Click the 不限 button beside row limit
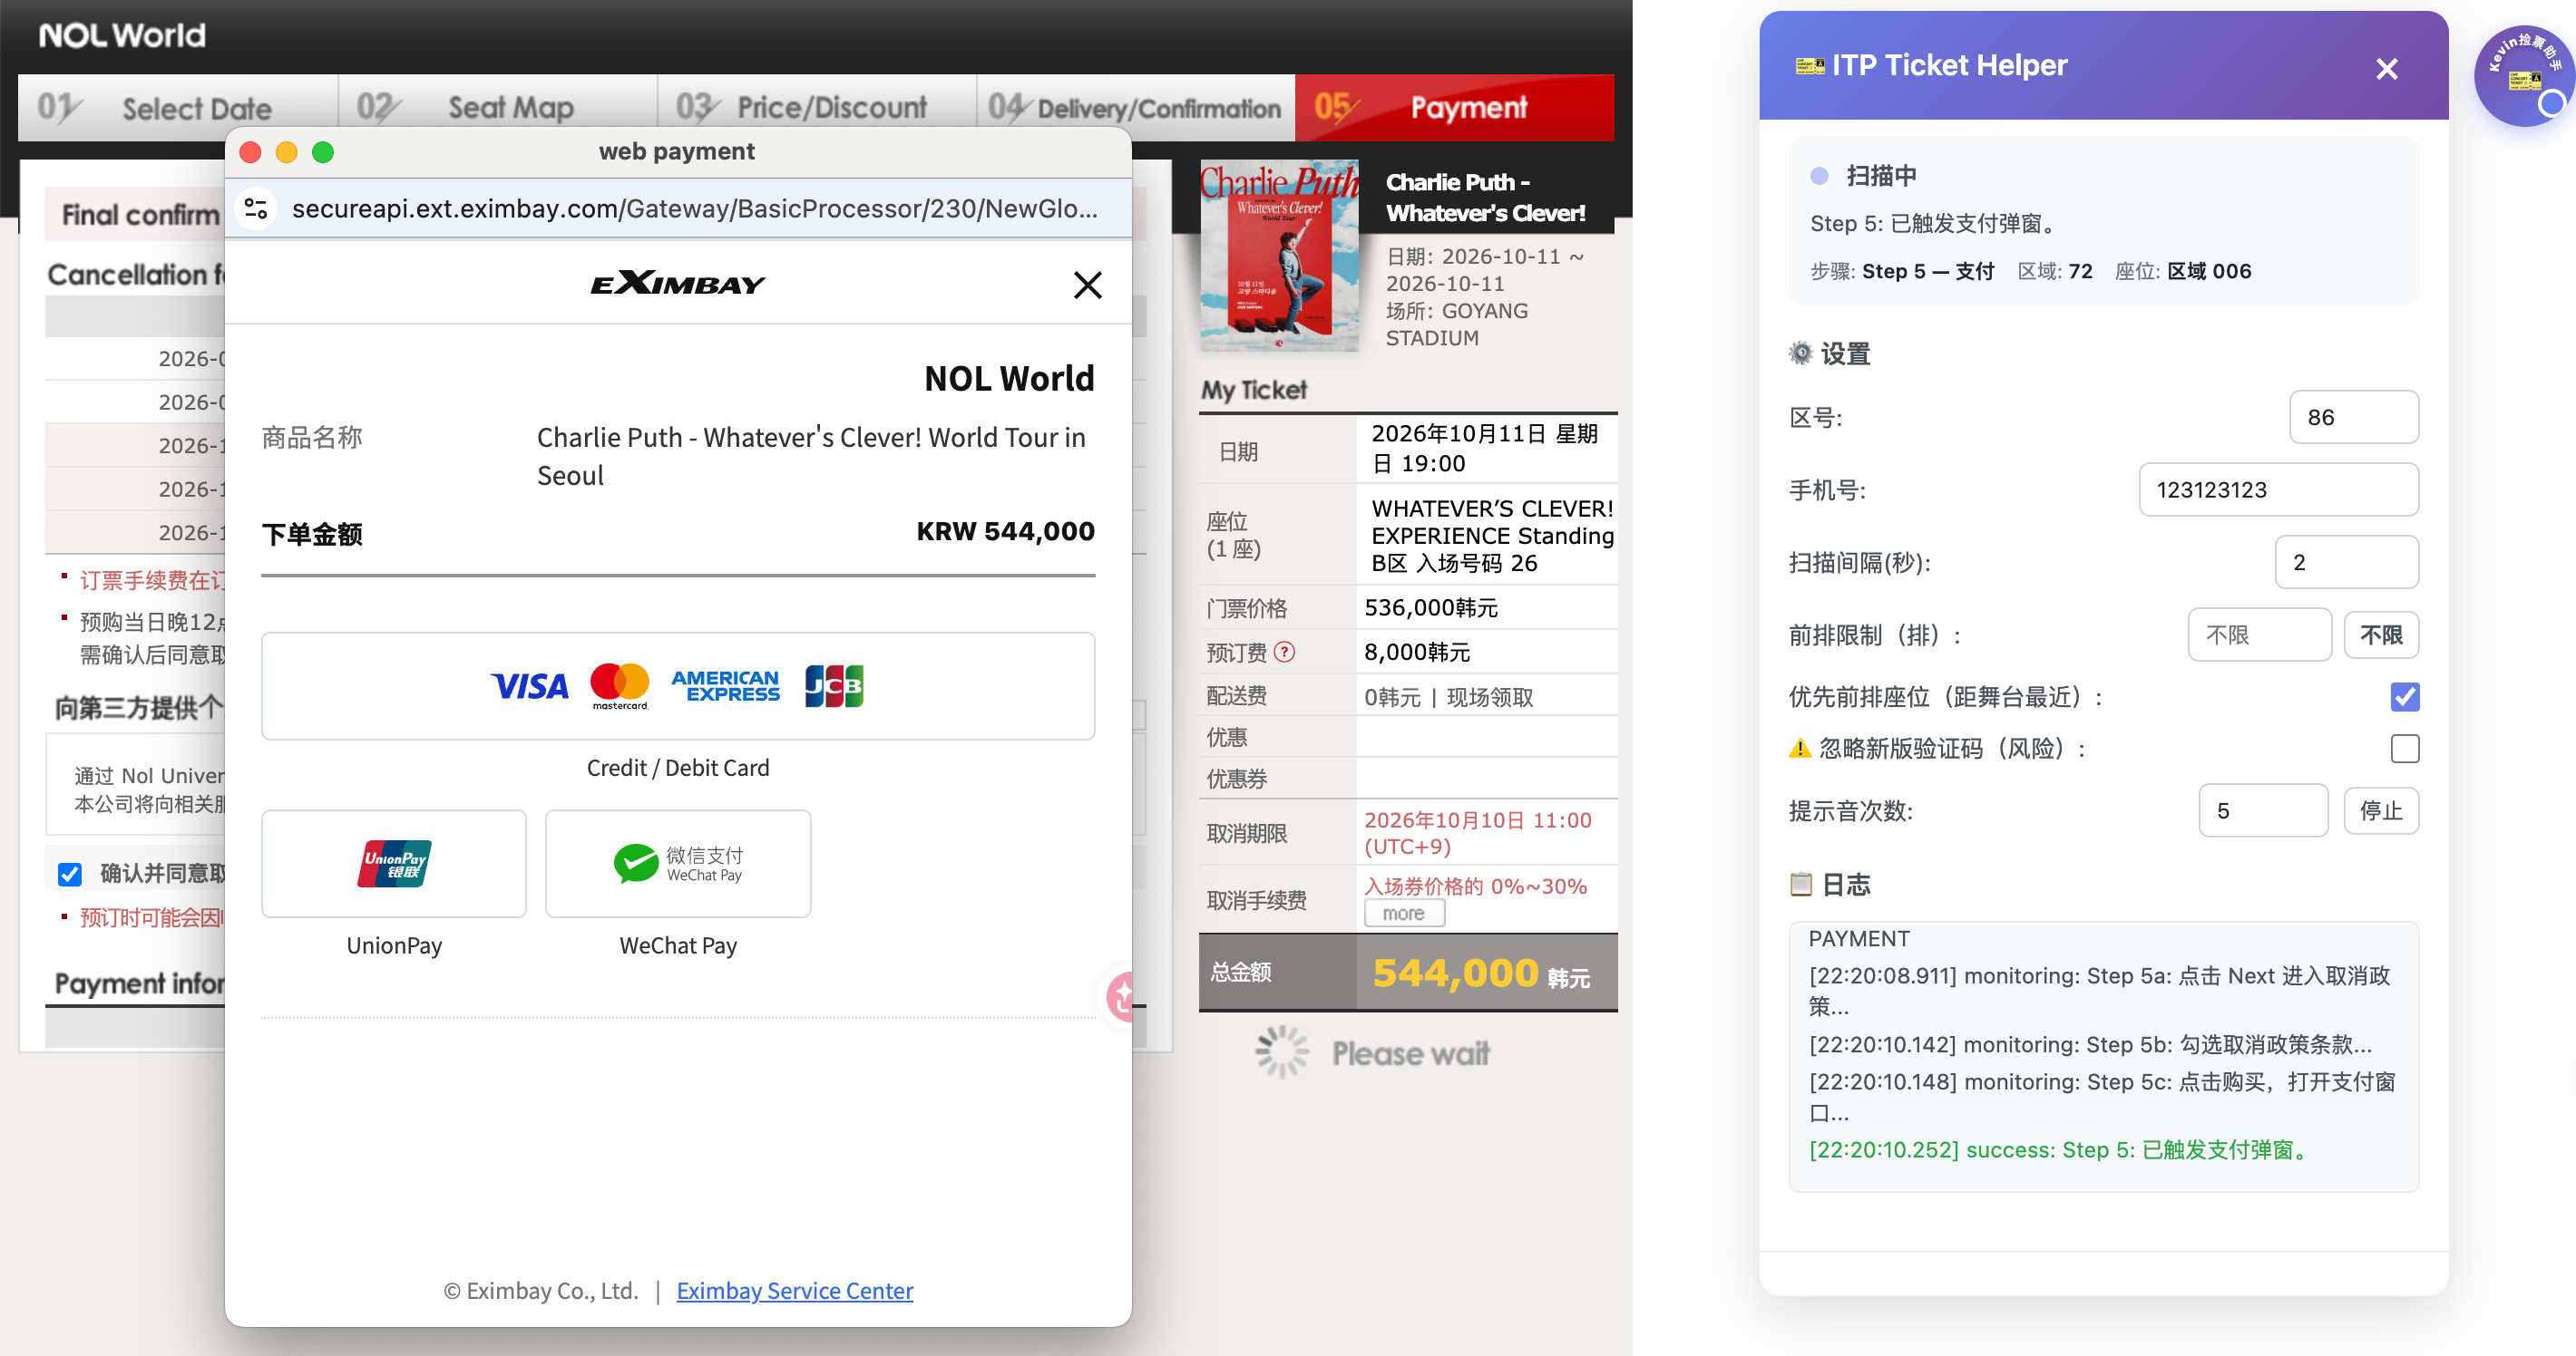This screenshot has height=1356, width=2576. [2381, 634]
